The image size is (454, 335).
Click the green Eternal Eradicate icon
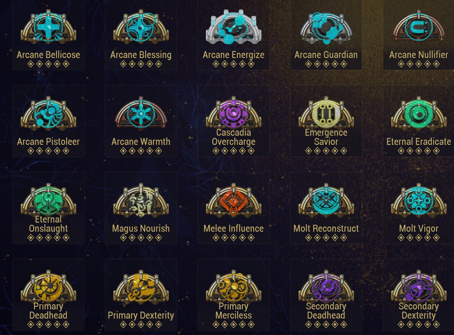click(419, 114)
